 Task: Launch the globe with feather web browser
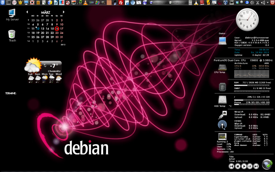coord(50,2)
